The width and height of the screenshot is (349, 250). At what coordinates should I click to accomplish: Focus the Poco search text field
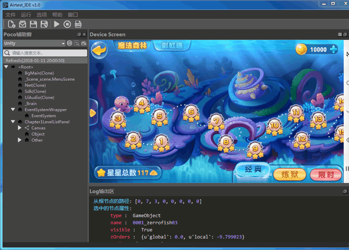[45, 53]
